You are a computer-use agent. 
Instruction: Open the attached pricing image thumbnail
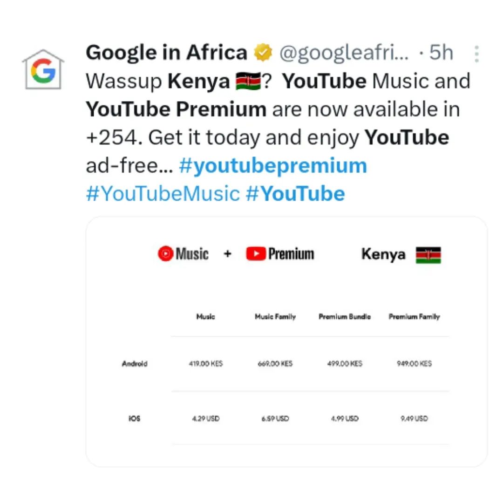(286, 341)
